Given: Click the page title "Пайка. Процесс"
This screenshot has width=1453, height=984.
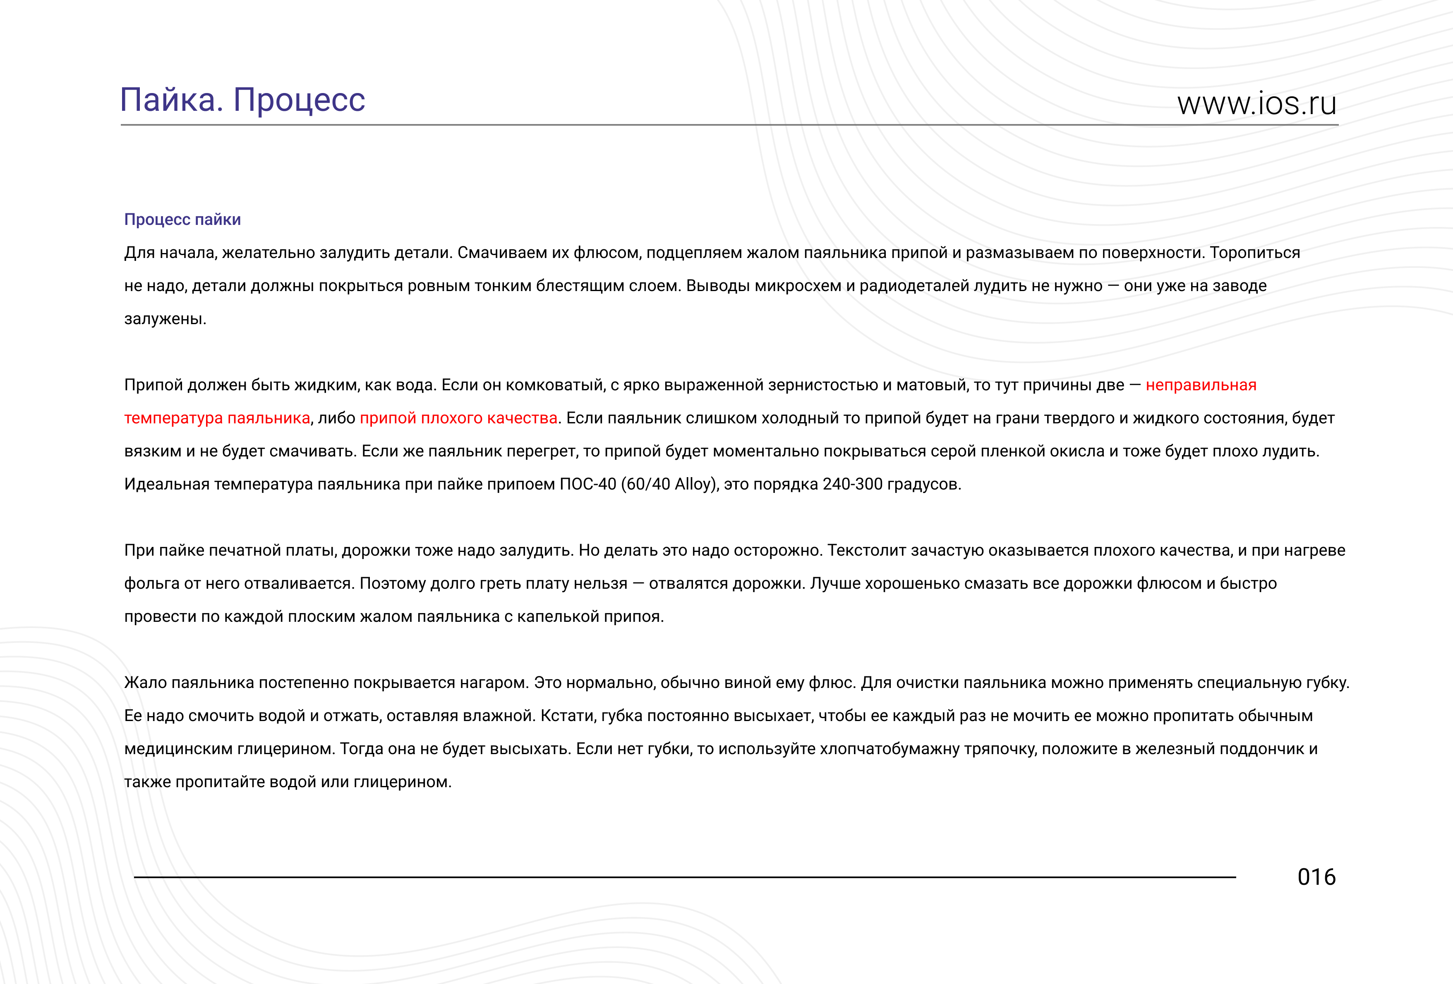Looking at the screenshot, I should (x=242, y=100).
